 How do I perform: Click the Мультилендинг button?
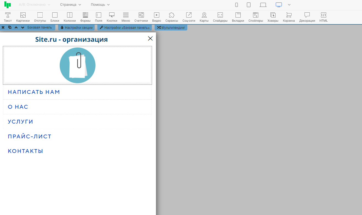171,27
